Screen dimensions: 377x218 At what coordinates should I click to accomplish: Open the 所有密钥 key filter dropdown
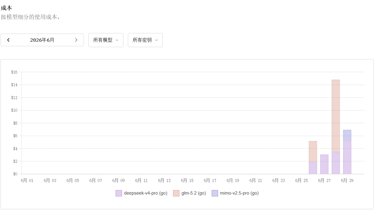coord(145,40)
